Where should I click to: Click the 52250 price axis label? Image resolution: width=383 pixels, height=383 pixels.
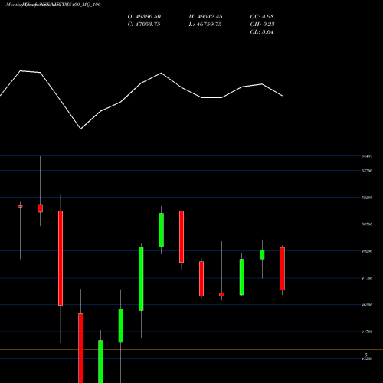(x=367, y=198)
